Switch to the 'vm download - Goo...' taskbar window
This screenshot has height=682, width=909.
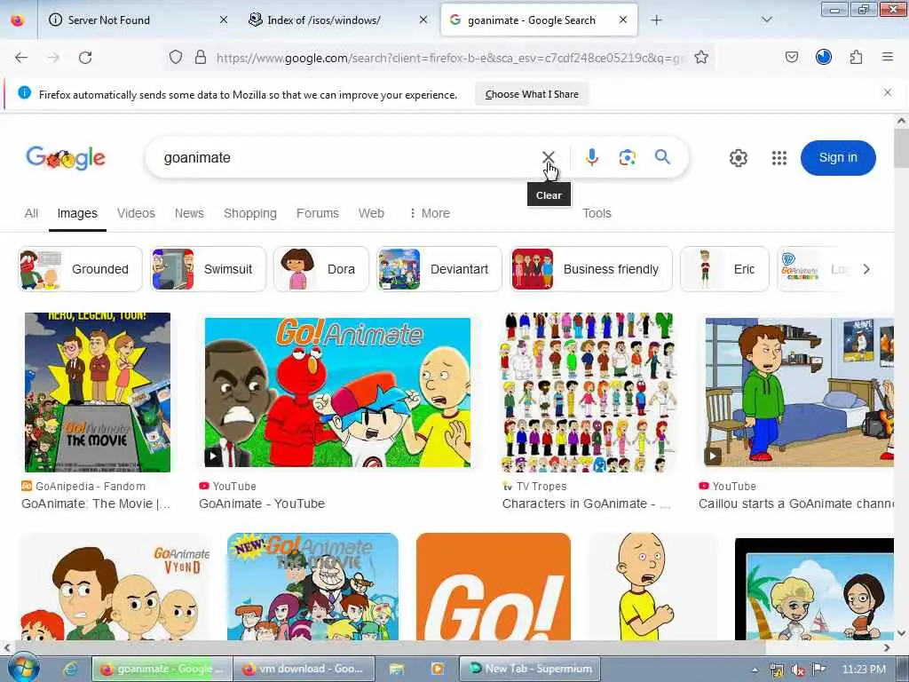(304, 669)
